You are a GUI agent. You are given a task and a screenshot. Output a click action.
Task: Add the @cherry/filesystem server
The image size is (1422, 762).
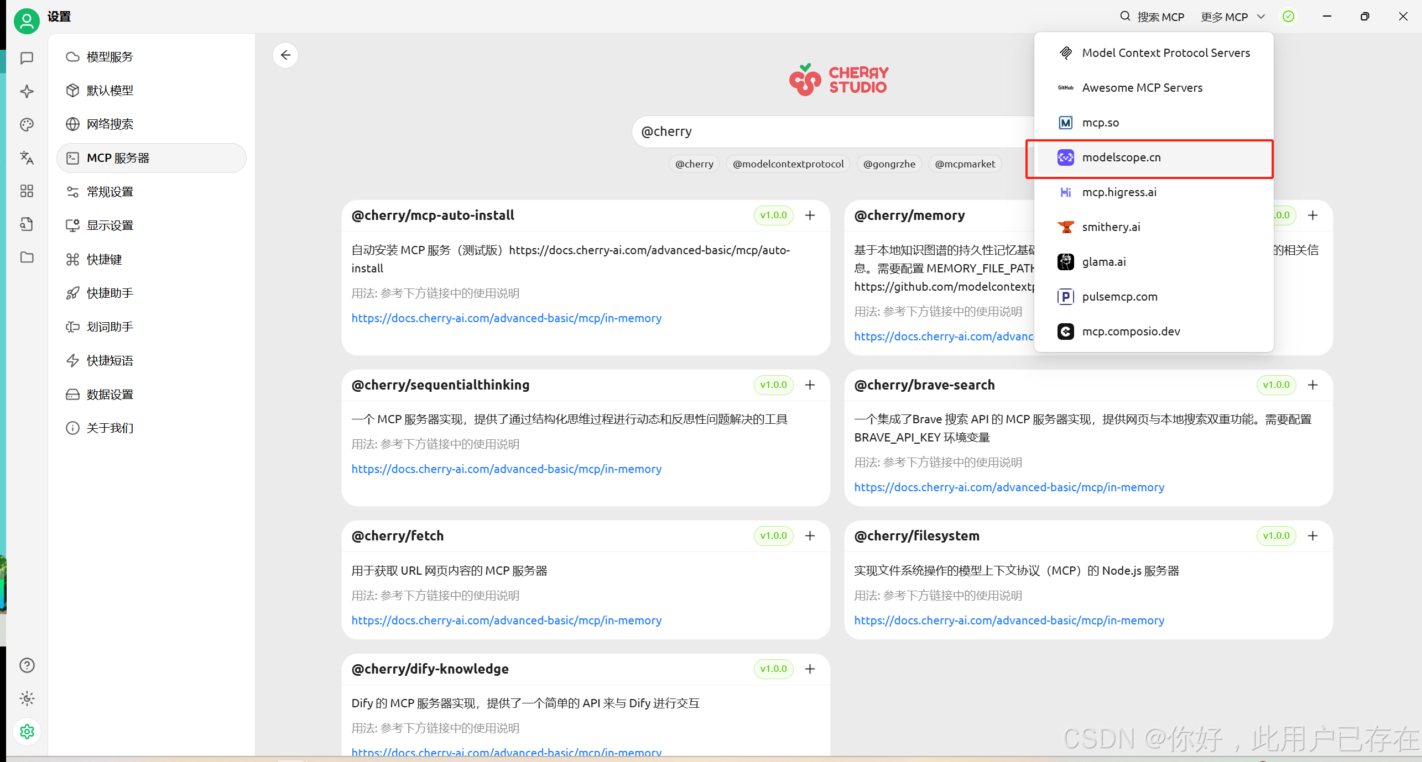click(x=1312, y=535)
